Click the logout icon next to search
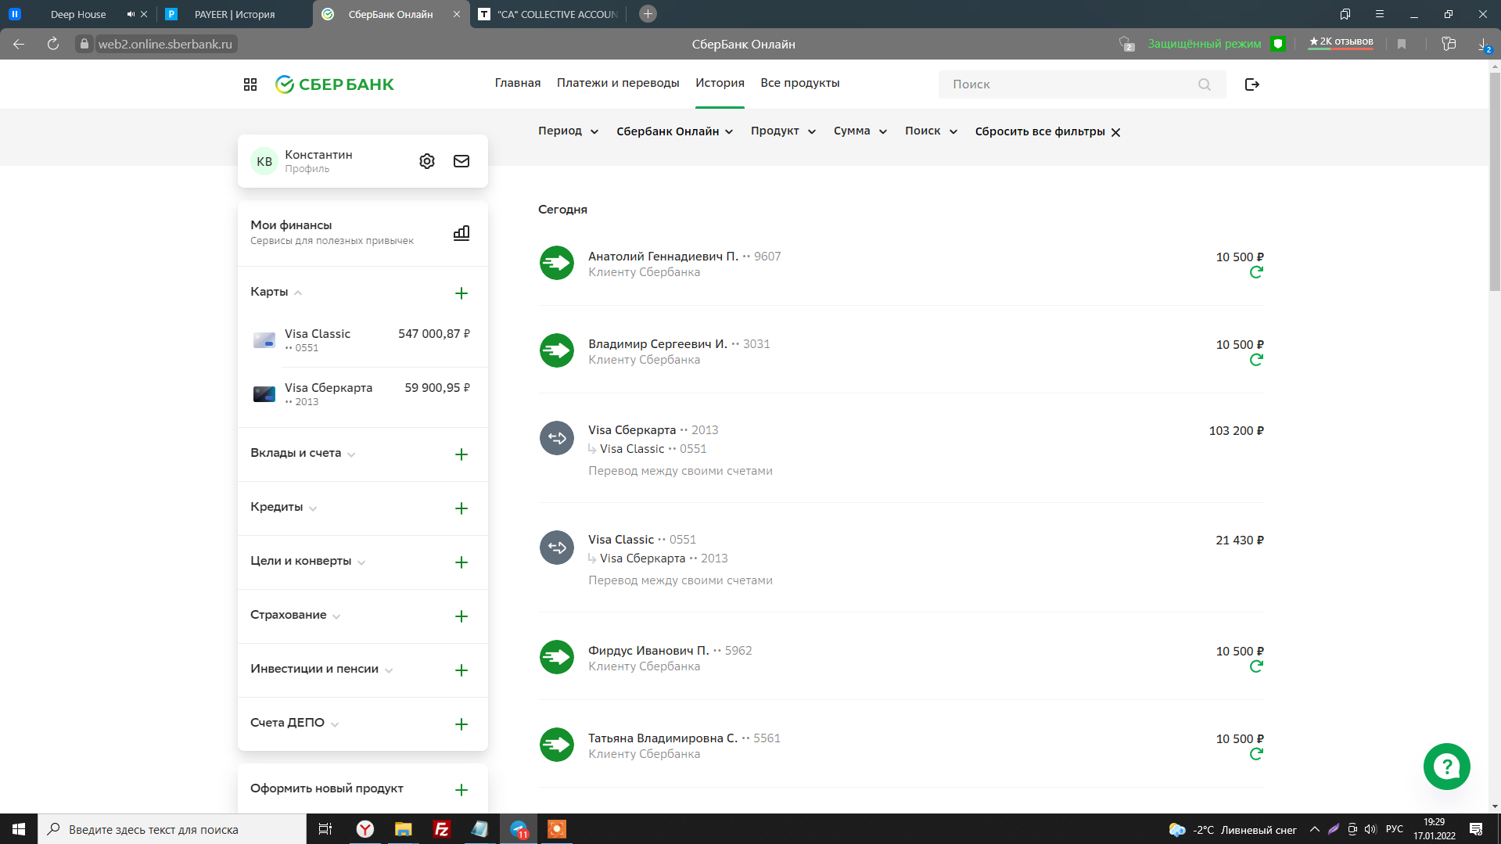Viewport: 1501px width, 844px height. [1251, 84]
